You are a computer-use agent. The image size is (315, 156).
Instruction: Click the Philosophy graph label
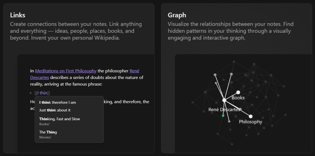pos(250,122)
